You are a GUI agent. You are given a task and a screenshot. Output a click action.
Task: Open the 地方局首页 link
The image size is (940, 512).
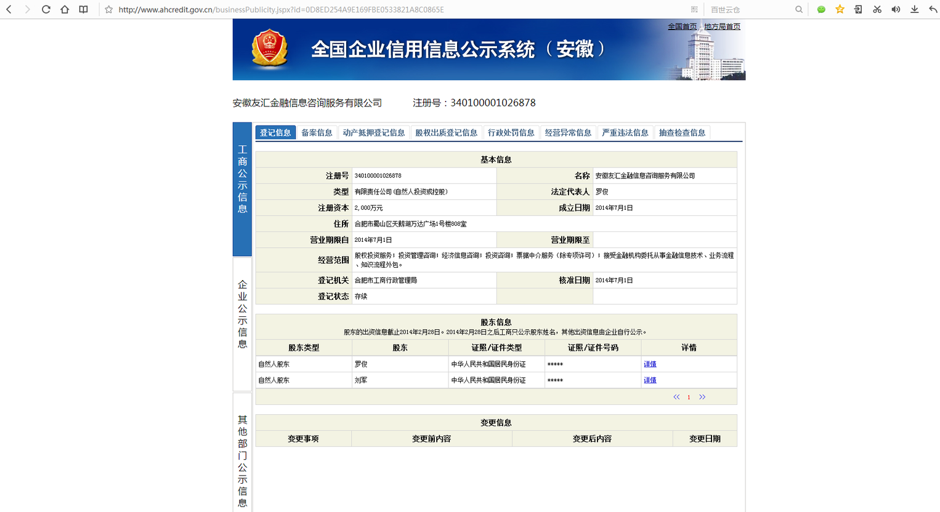[x=722, y=26]
